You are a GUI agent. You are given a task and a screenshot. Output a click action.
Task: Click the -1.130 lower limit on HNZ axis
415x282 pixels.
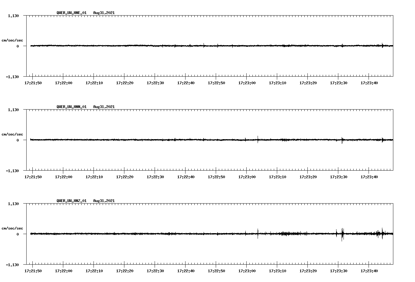click(x=13, y=265)
